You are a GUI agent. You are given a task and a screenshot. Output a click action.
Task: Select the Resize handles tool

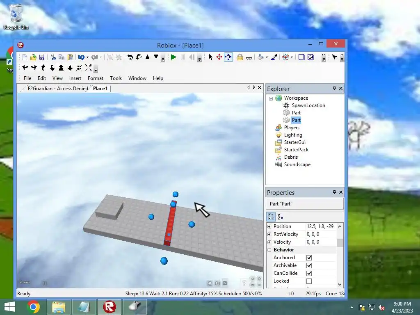228,57
